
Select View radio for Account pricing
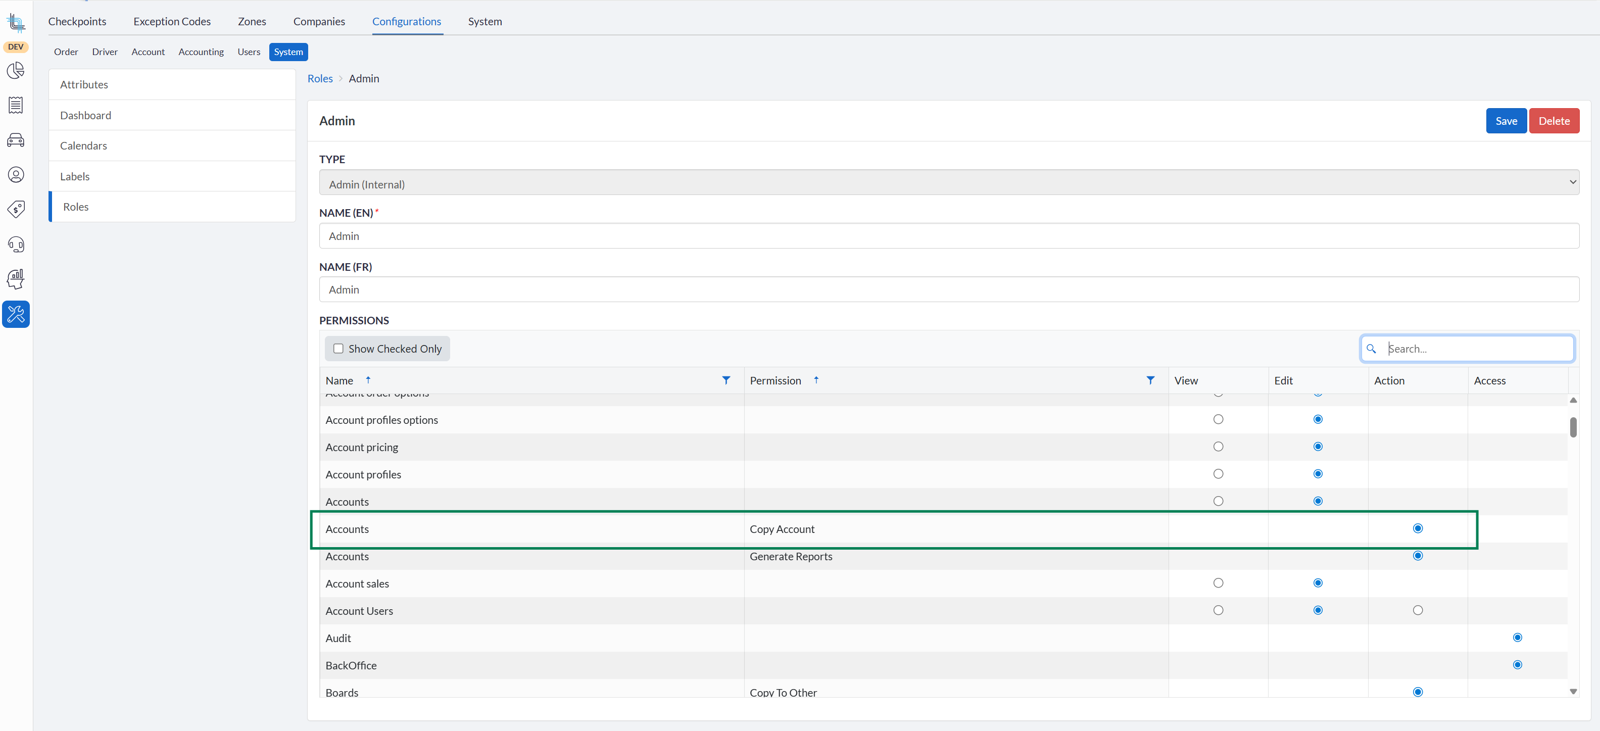click(x=1218, y=447)
